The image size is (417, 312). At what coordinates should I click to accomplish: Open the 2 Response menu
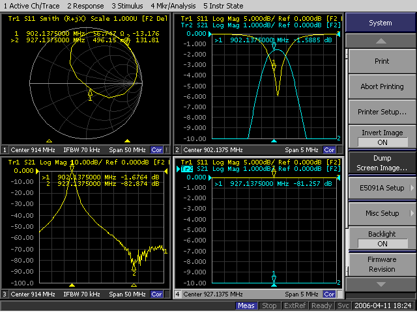point(85,6)
